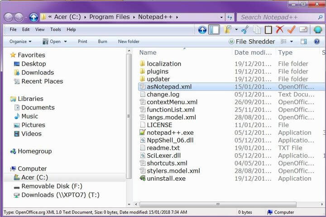This screenshot has width=326, height=217.
Task: Click the toolbar blue Up folder icon
Action: click(202, 30)
